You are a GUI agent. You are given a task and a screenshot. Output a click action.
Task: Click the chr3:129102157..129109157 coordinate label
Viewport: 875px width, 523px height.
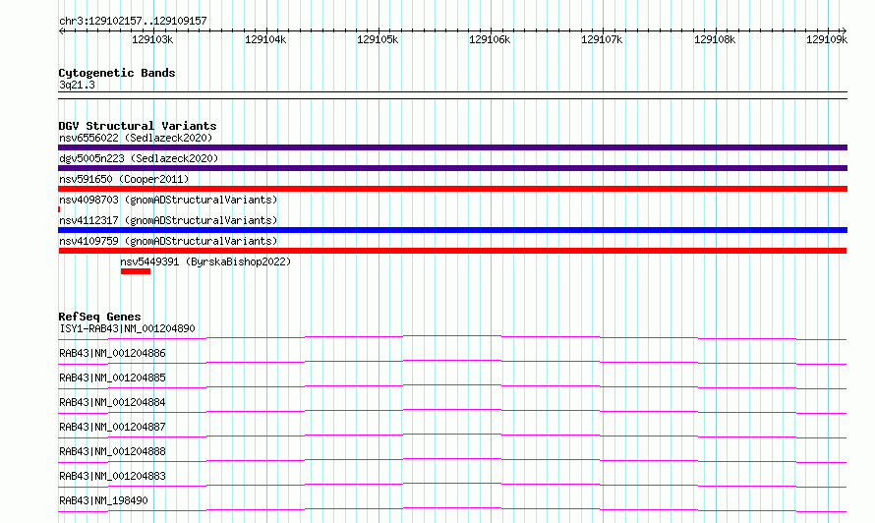(x=133, y=21)
